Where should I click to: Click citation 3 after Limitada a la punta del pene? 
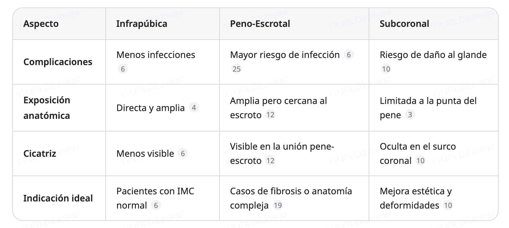point(410,115)
